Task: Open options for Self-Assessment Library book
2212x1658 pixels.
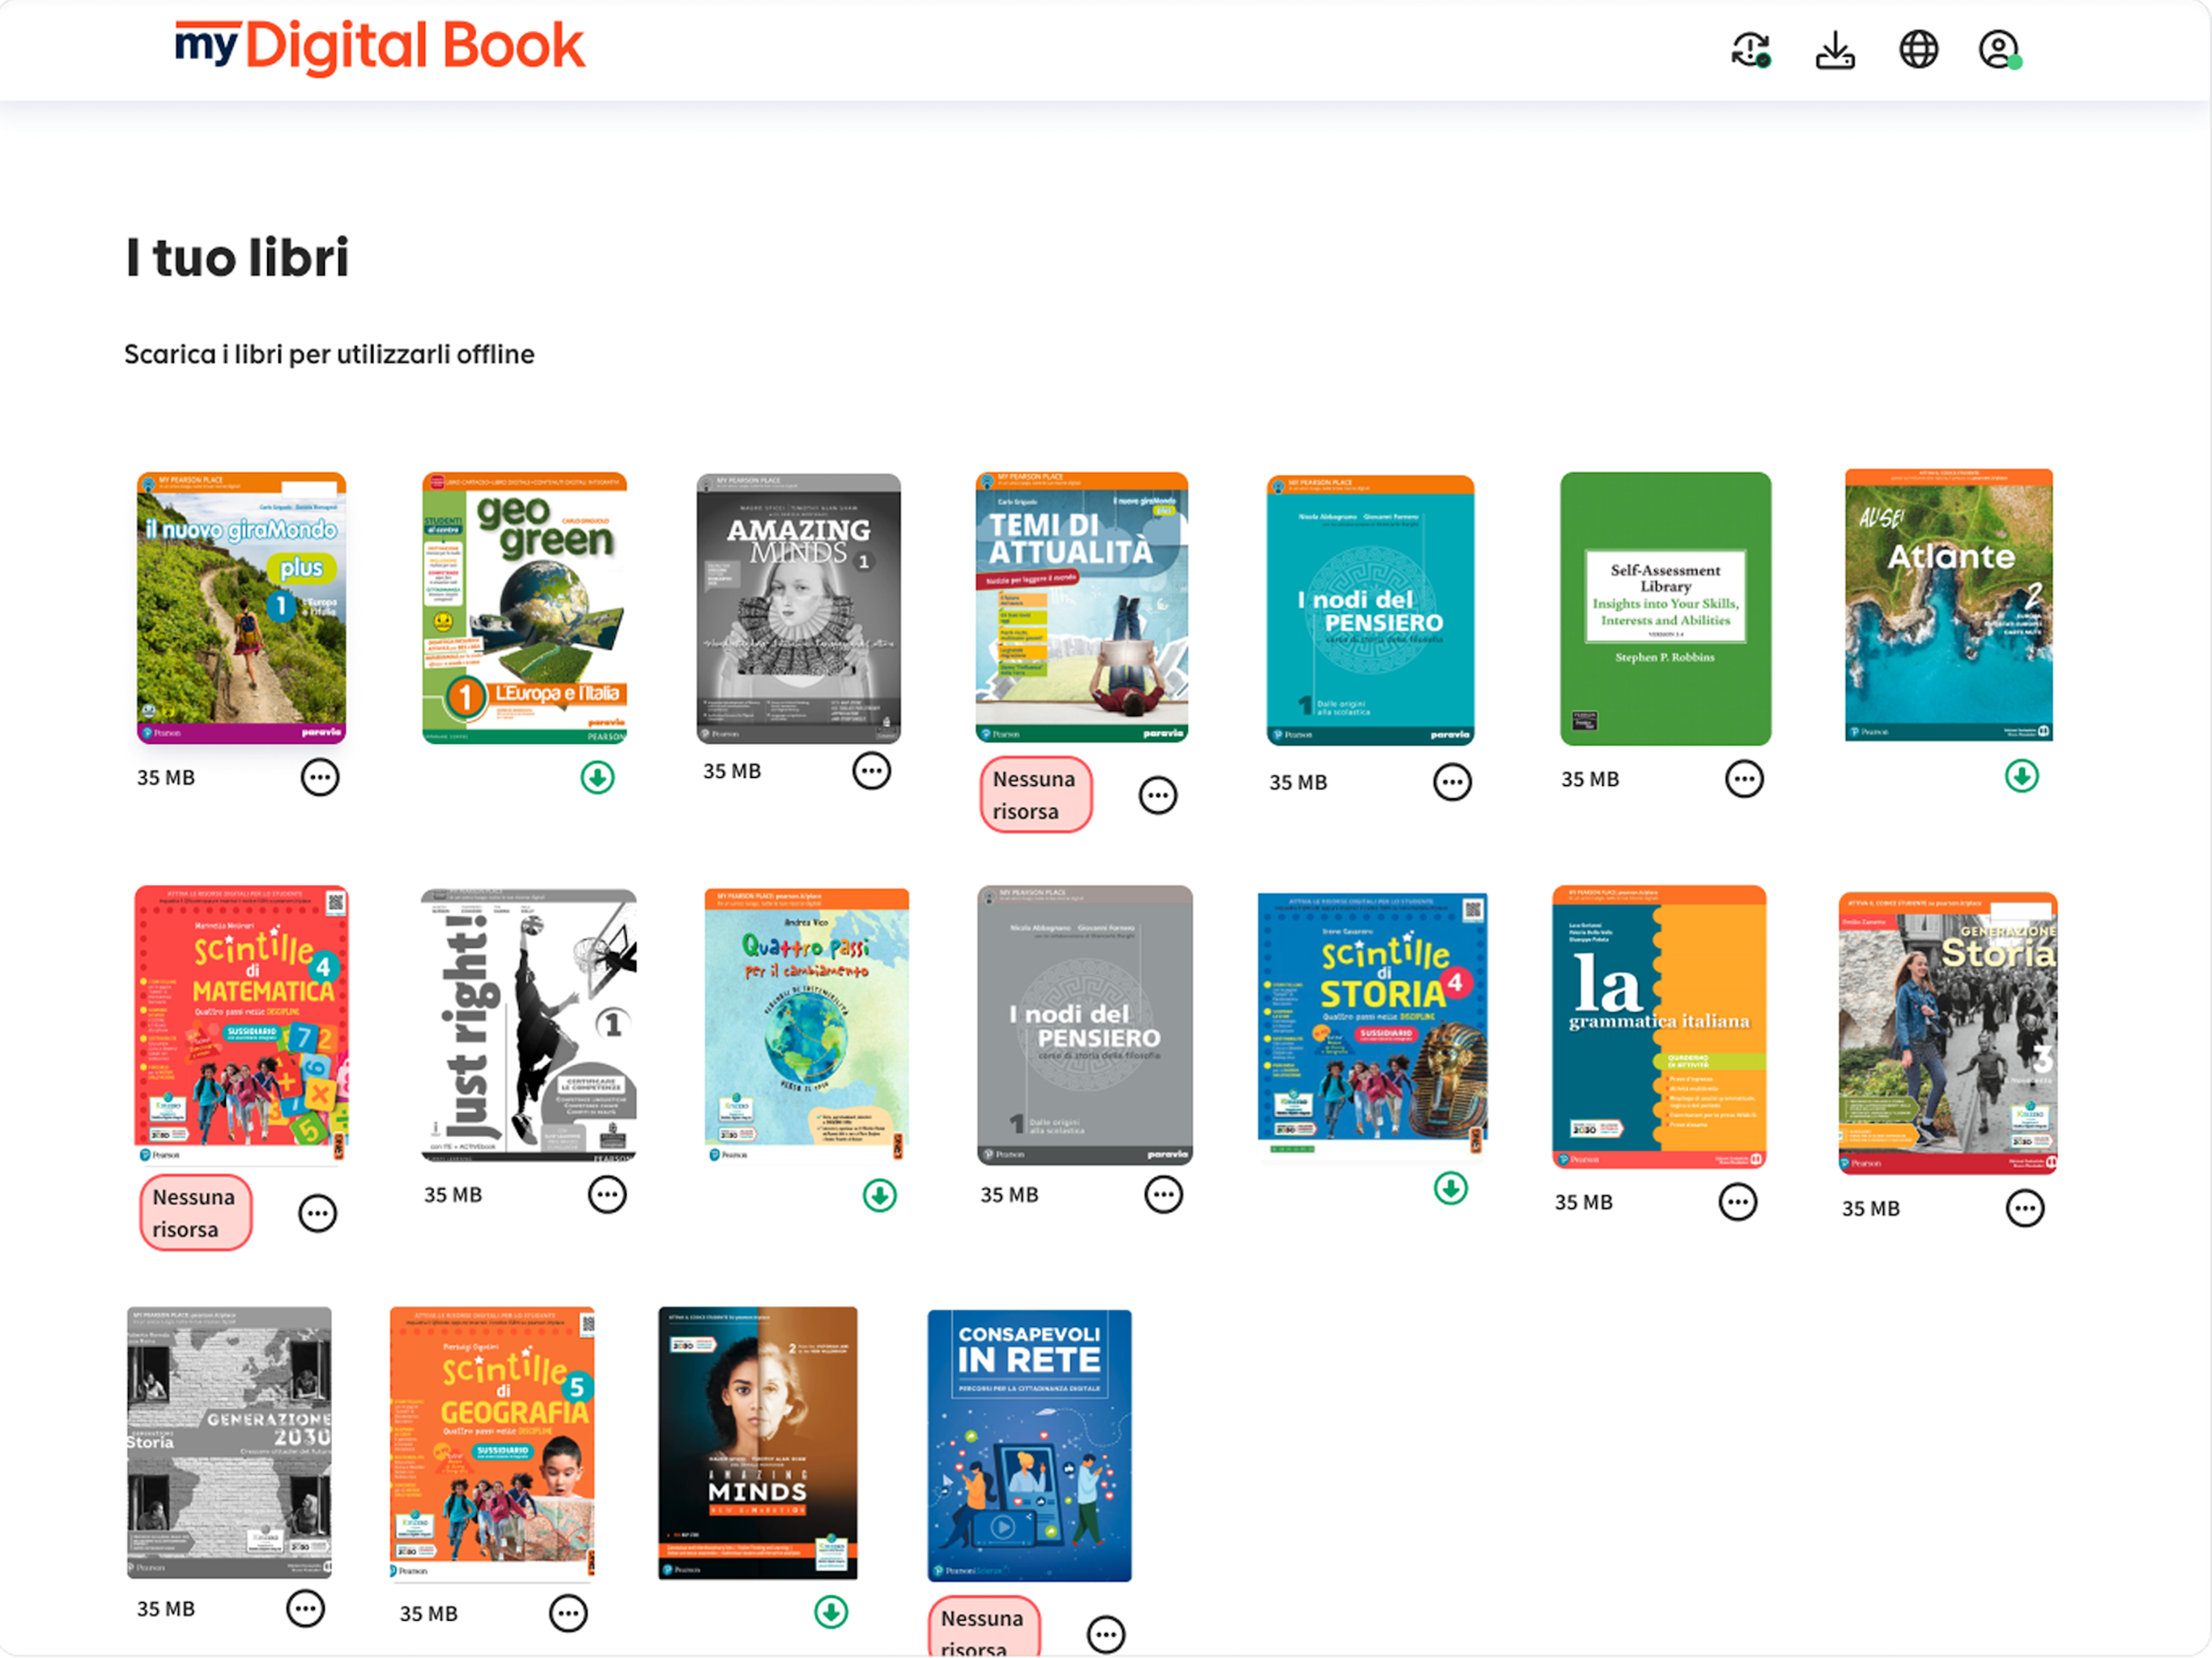Action: pyautogui.click(x=1744, y=779)
